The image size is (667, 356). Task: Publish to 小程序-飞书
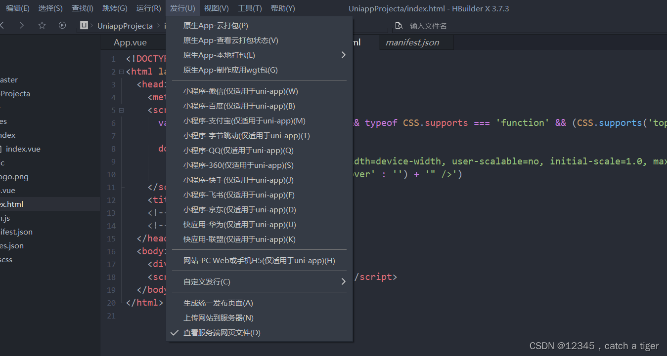(x=260, y=195)
